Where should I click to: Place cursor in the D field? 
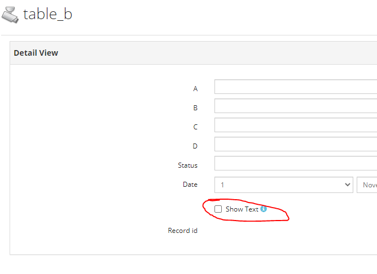[296, 144]
